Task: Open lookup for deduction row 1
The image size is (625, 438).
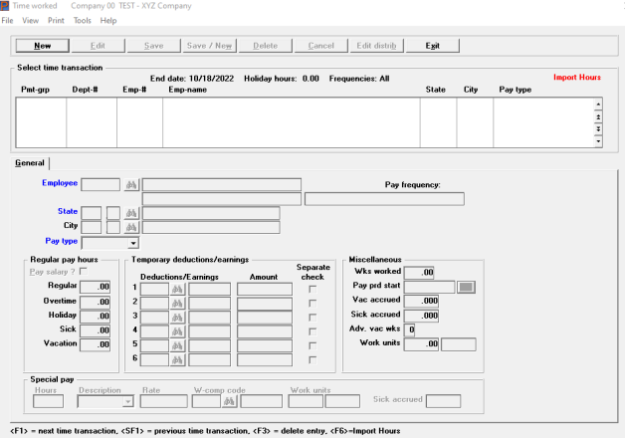Action: pyautogui.click(x=178, y=289)
